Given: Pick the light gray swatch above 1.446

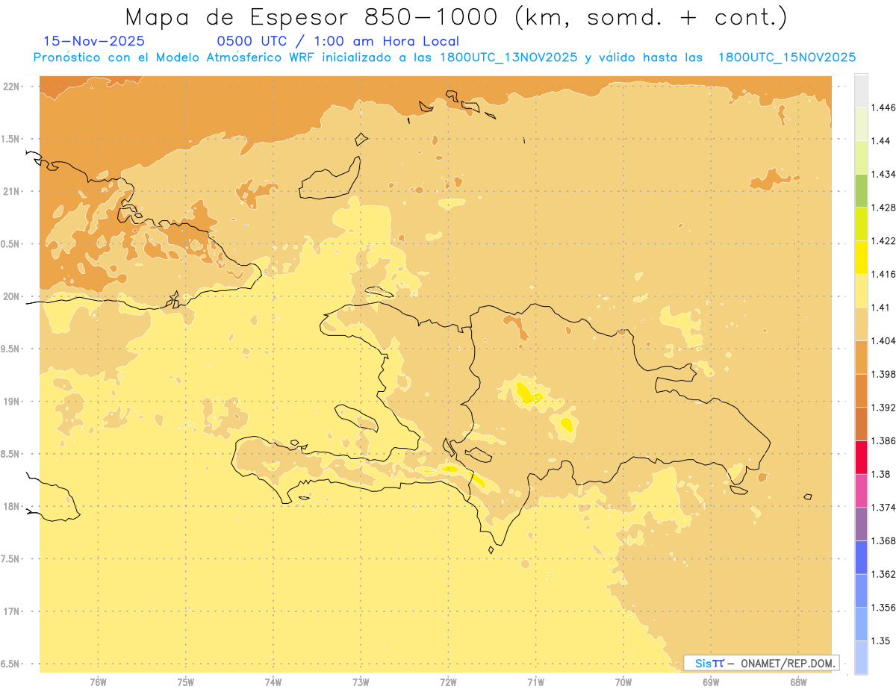Looking at the screenshot, I should pos(861,90).
